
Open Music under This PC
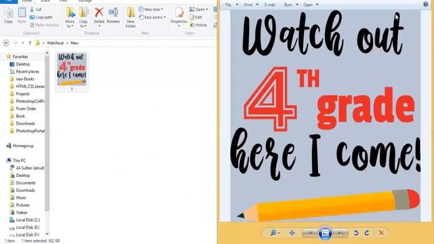[21, 197]
